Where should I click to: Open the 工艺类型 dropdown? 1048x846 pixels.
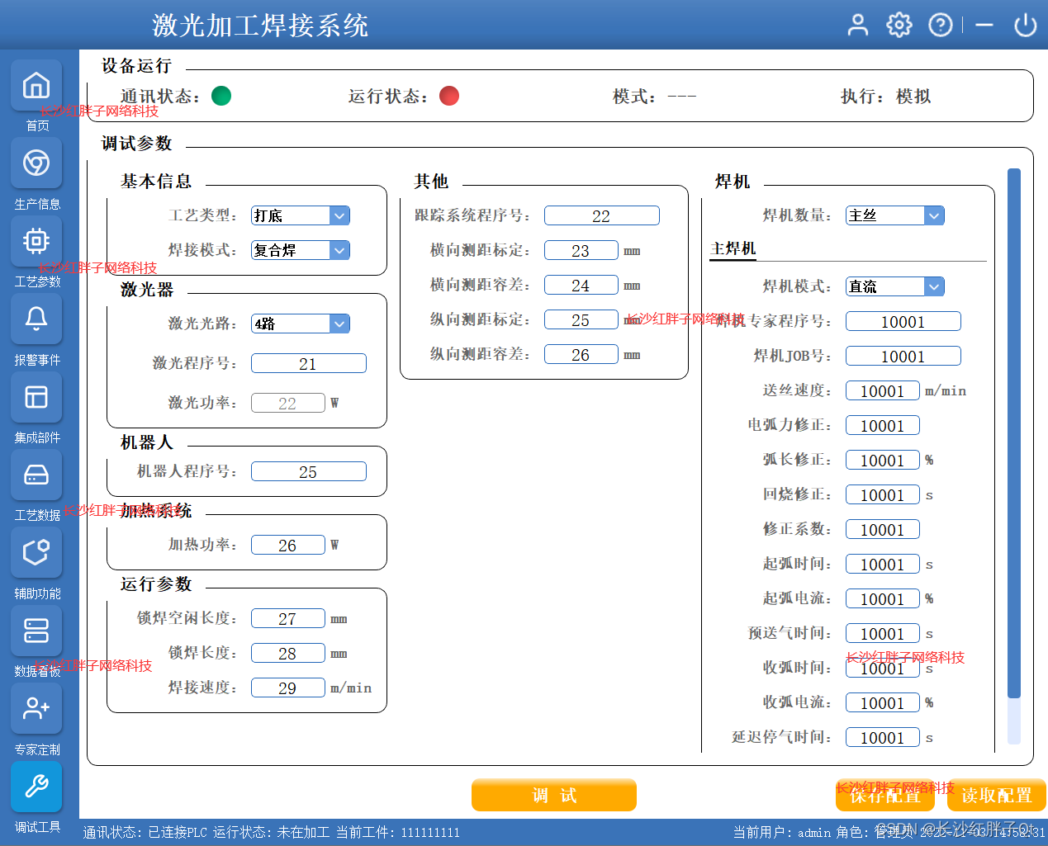pyautogui.click(x=301, y=215)
